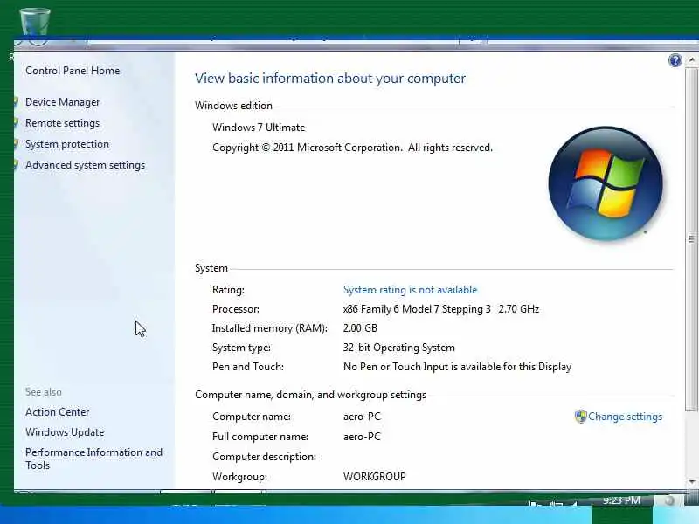
Task: Click the 32-bit Operating System text
Action: pos(399,348)
